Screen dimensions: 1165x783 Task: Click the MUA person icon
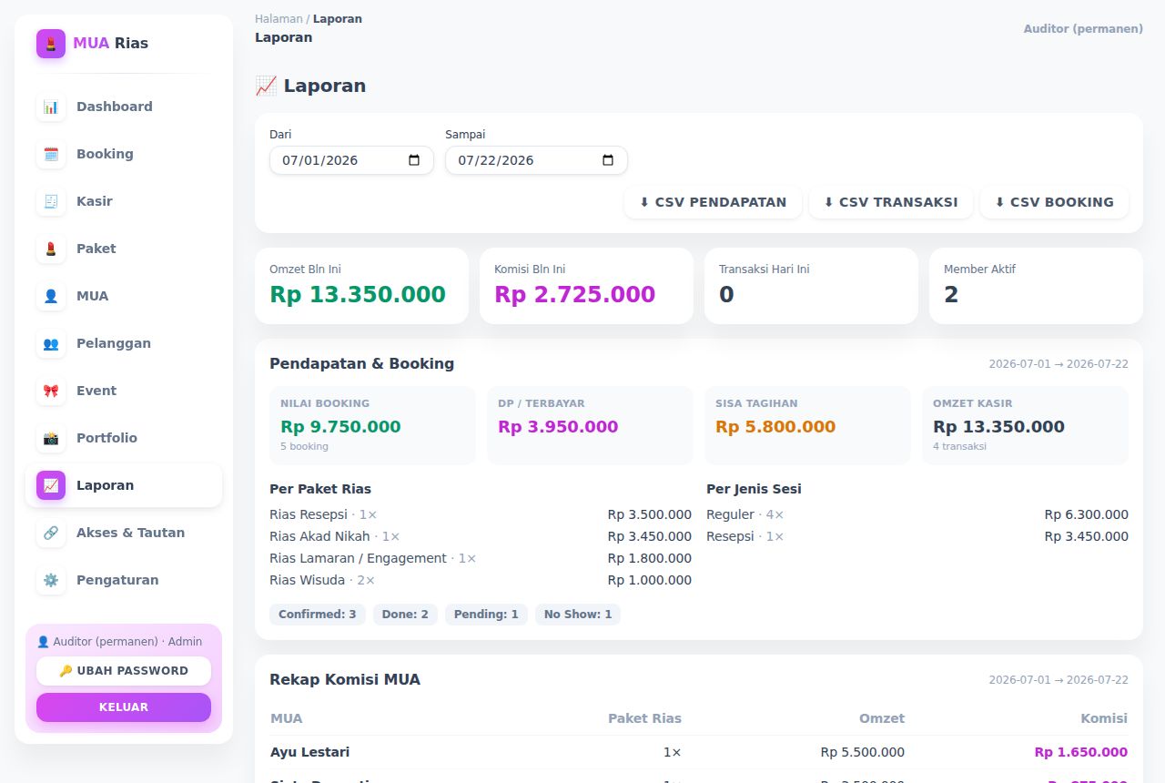pyautogui.click(x=51, y=296)
